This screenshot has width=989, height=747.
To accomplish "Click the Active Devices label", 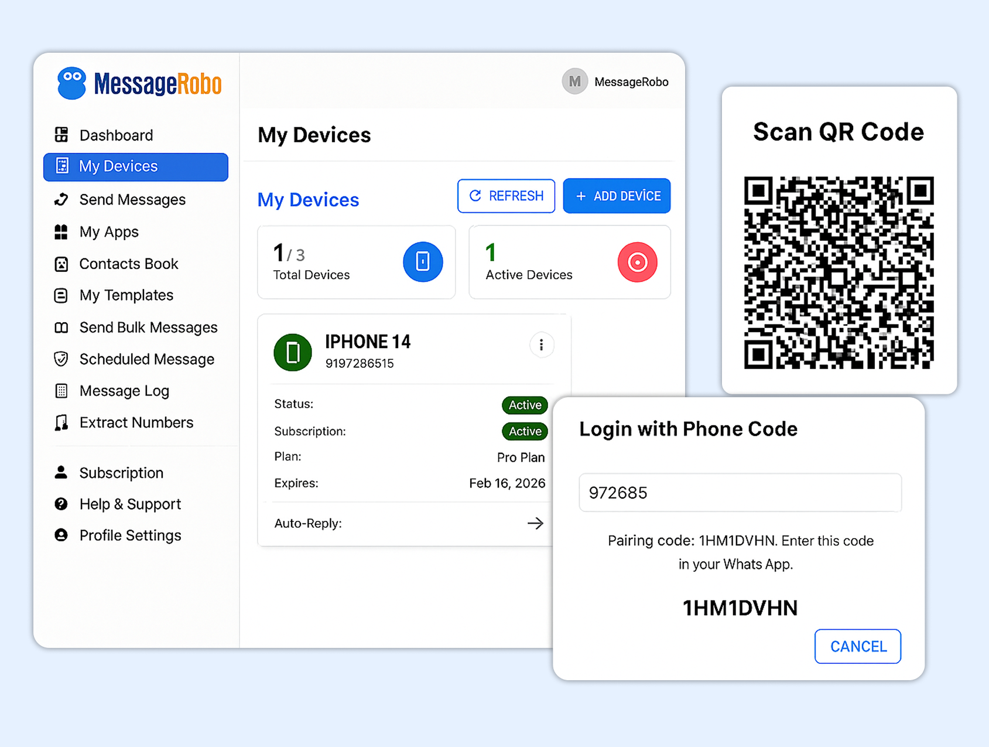I will tap(529, 275).
